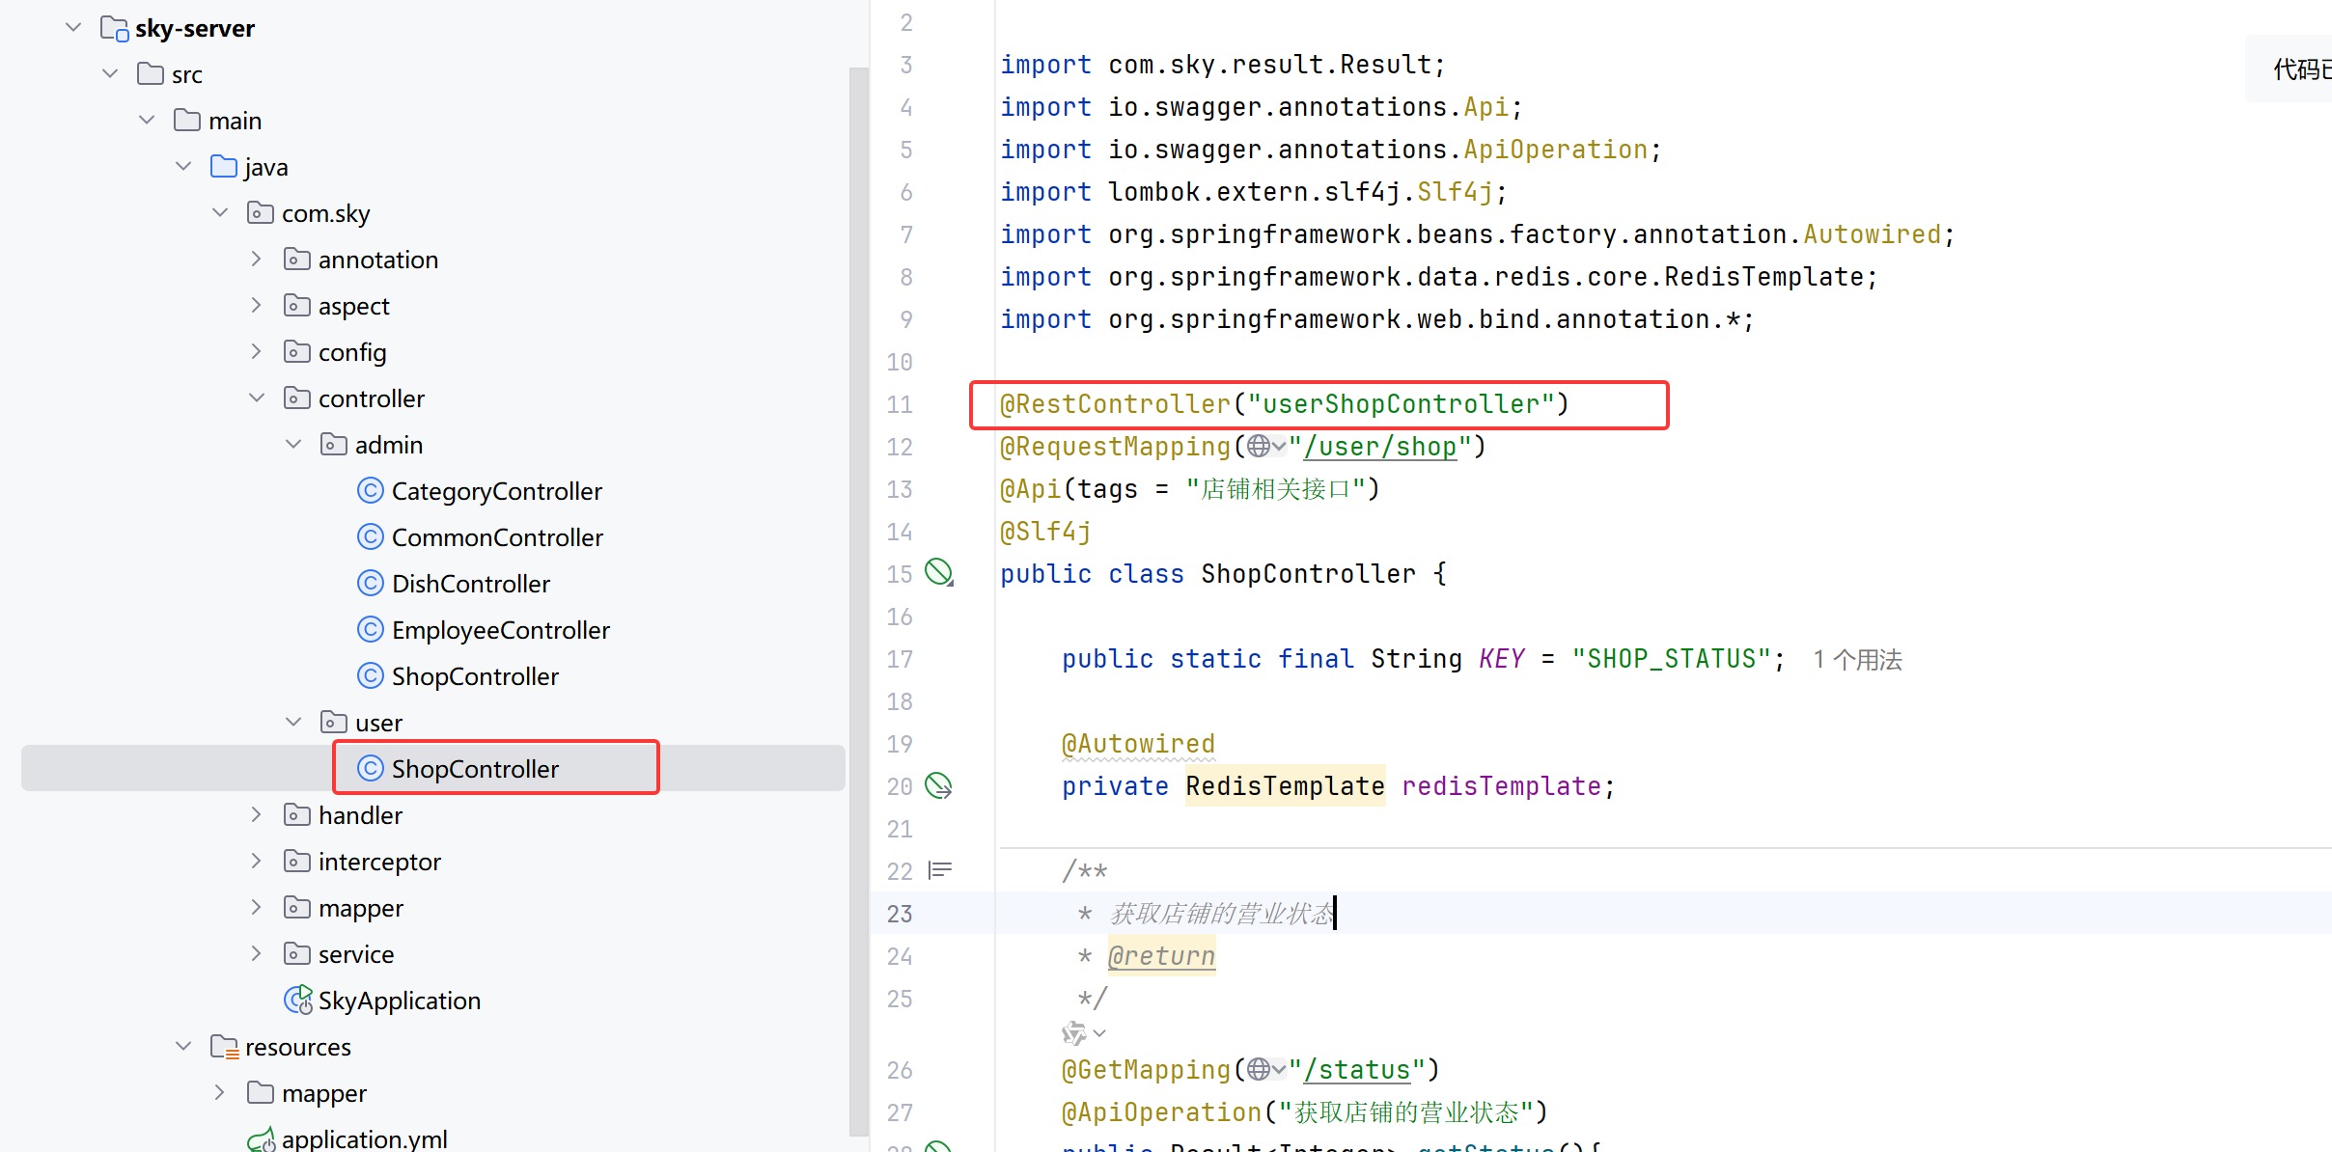Image resolution: width=2332 pixels, height=1152 pixels.
Task: Click the interceptor package icon
Action: point(297,862)
